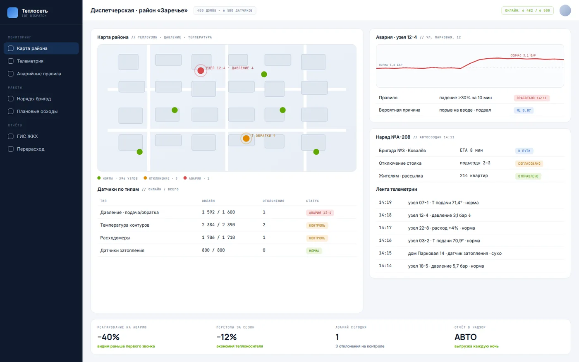Click the 214 квартир value
The image size is (579, 362).
coord(474,175)
